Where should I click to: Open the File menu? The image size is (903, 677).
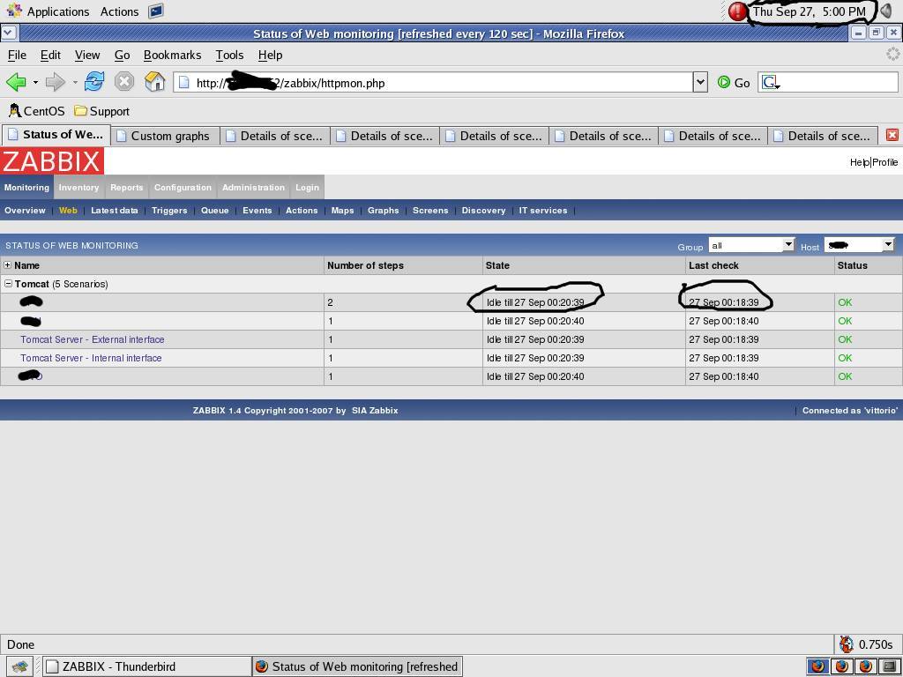click(x=17, y=56)
